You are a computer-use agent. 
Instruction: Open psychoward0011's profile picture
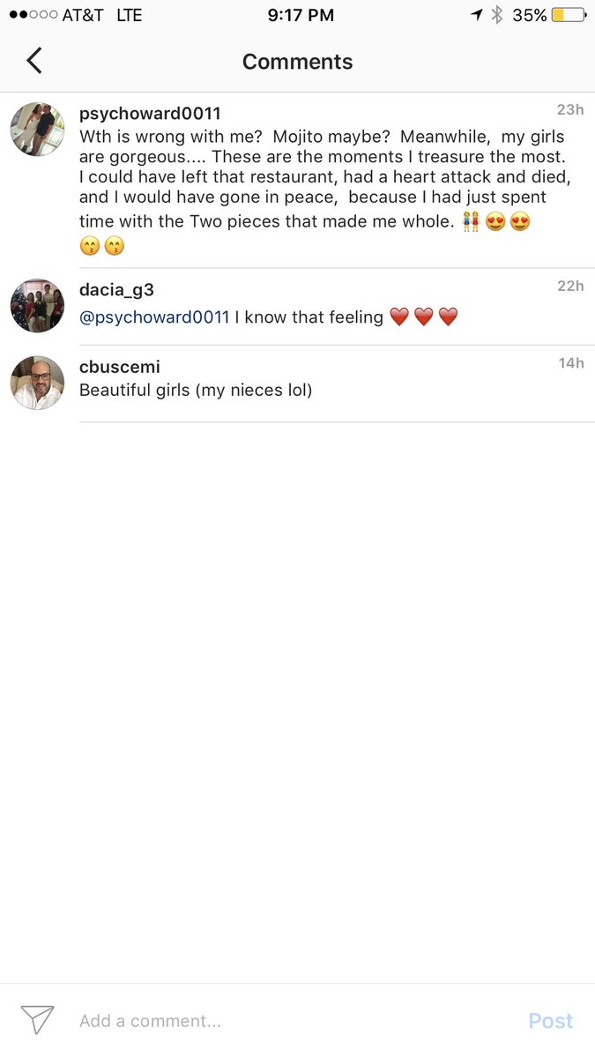tap(37, 130)
